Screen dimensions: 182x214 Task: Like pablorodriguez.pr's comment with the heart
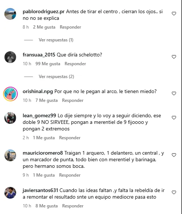click(174, 14)
